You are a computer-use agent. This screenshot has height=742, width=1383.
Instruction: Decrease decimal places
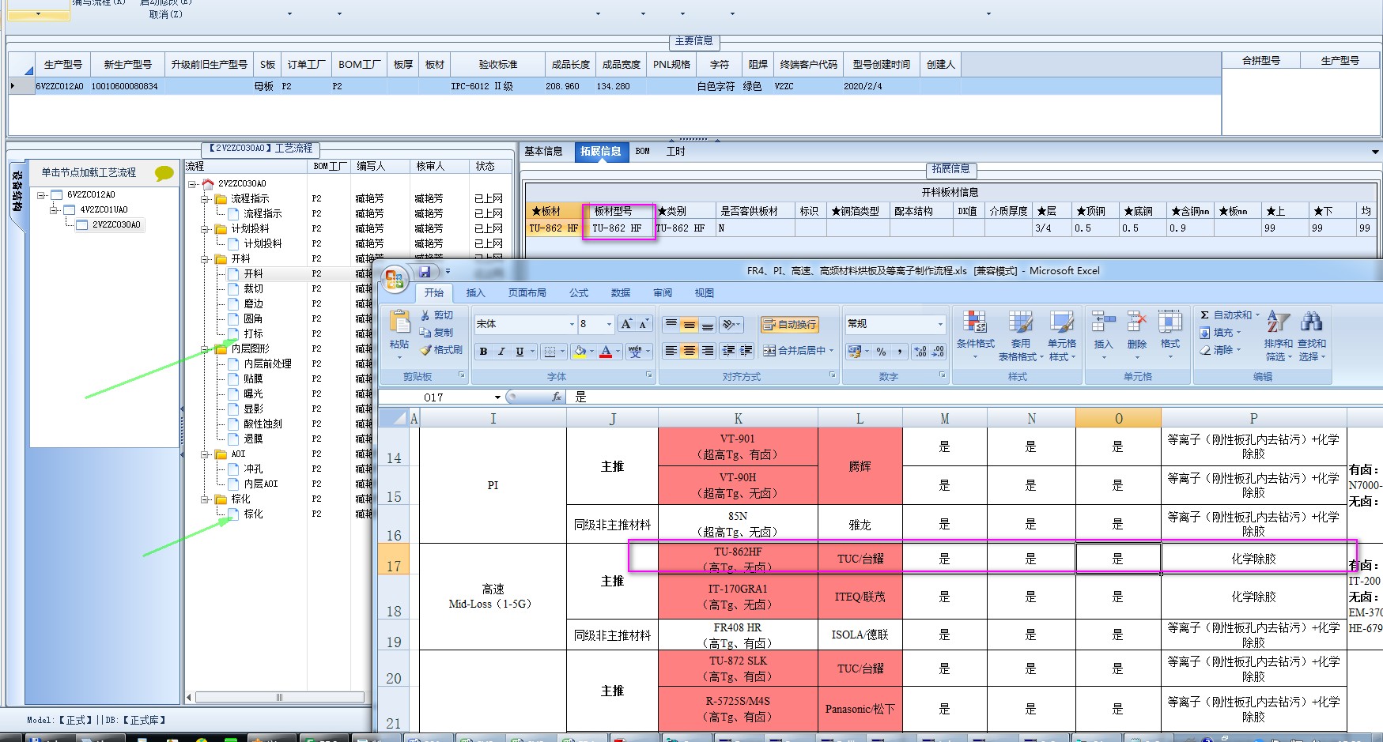click(x=938, y=352)
